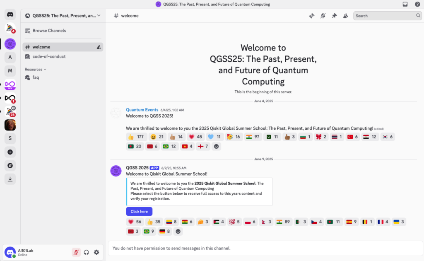Toggle the Colombia flag reaction showing 8
424x261 pixels.
[171, 222]
